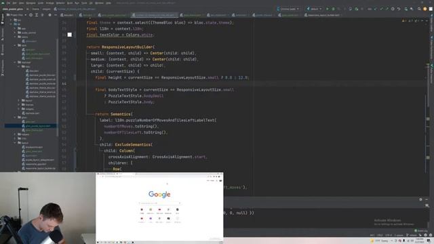Image resolution: width=434 pixels, height=244 pixels.
Task: Click the white Colors.white gutter swatch
Action: [69, 35]
